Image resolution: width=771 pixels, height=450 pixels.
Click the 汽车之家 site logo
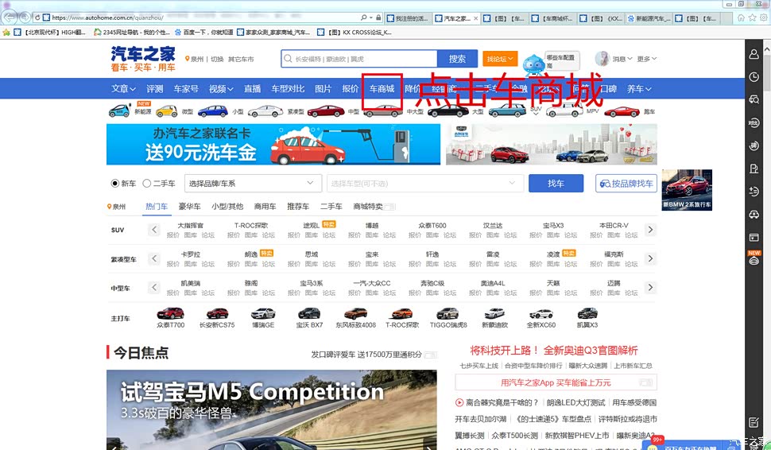(143, 59)
